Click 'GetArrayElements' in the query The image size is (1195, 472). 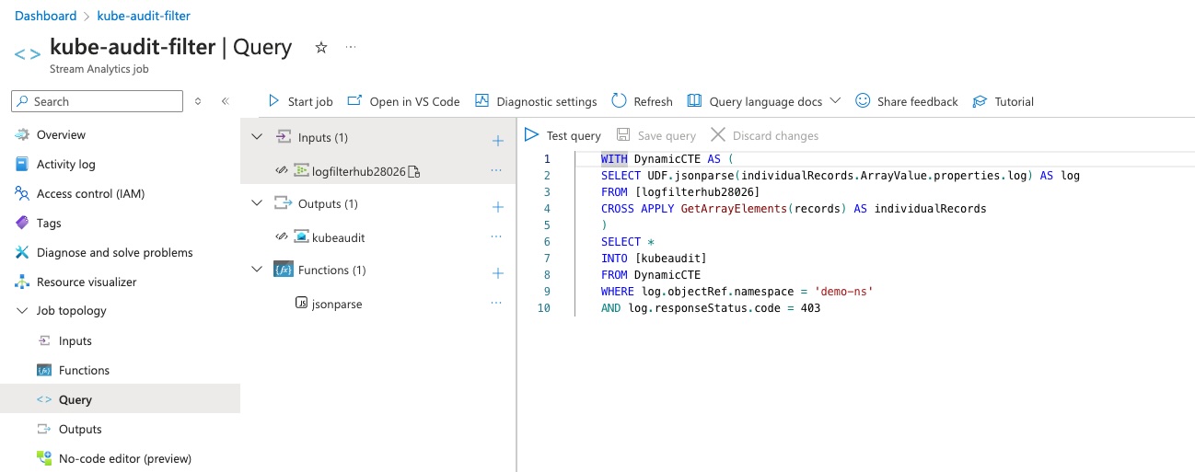(734, 208)
